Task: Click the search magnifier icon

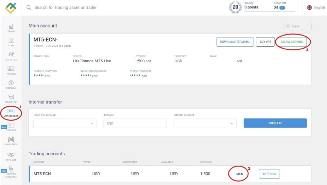Action: pyautogui.click(x=29, y=8)
